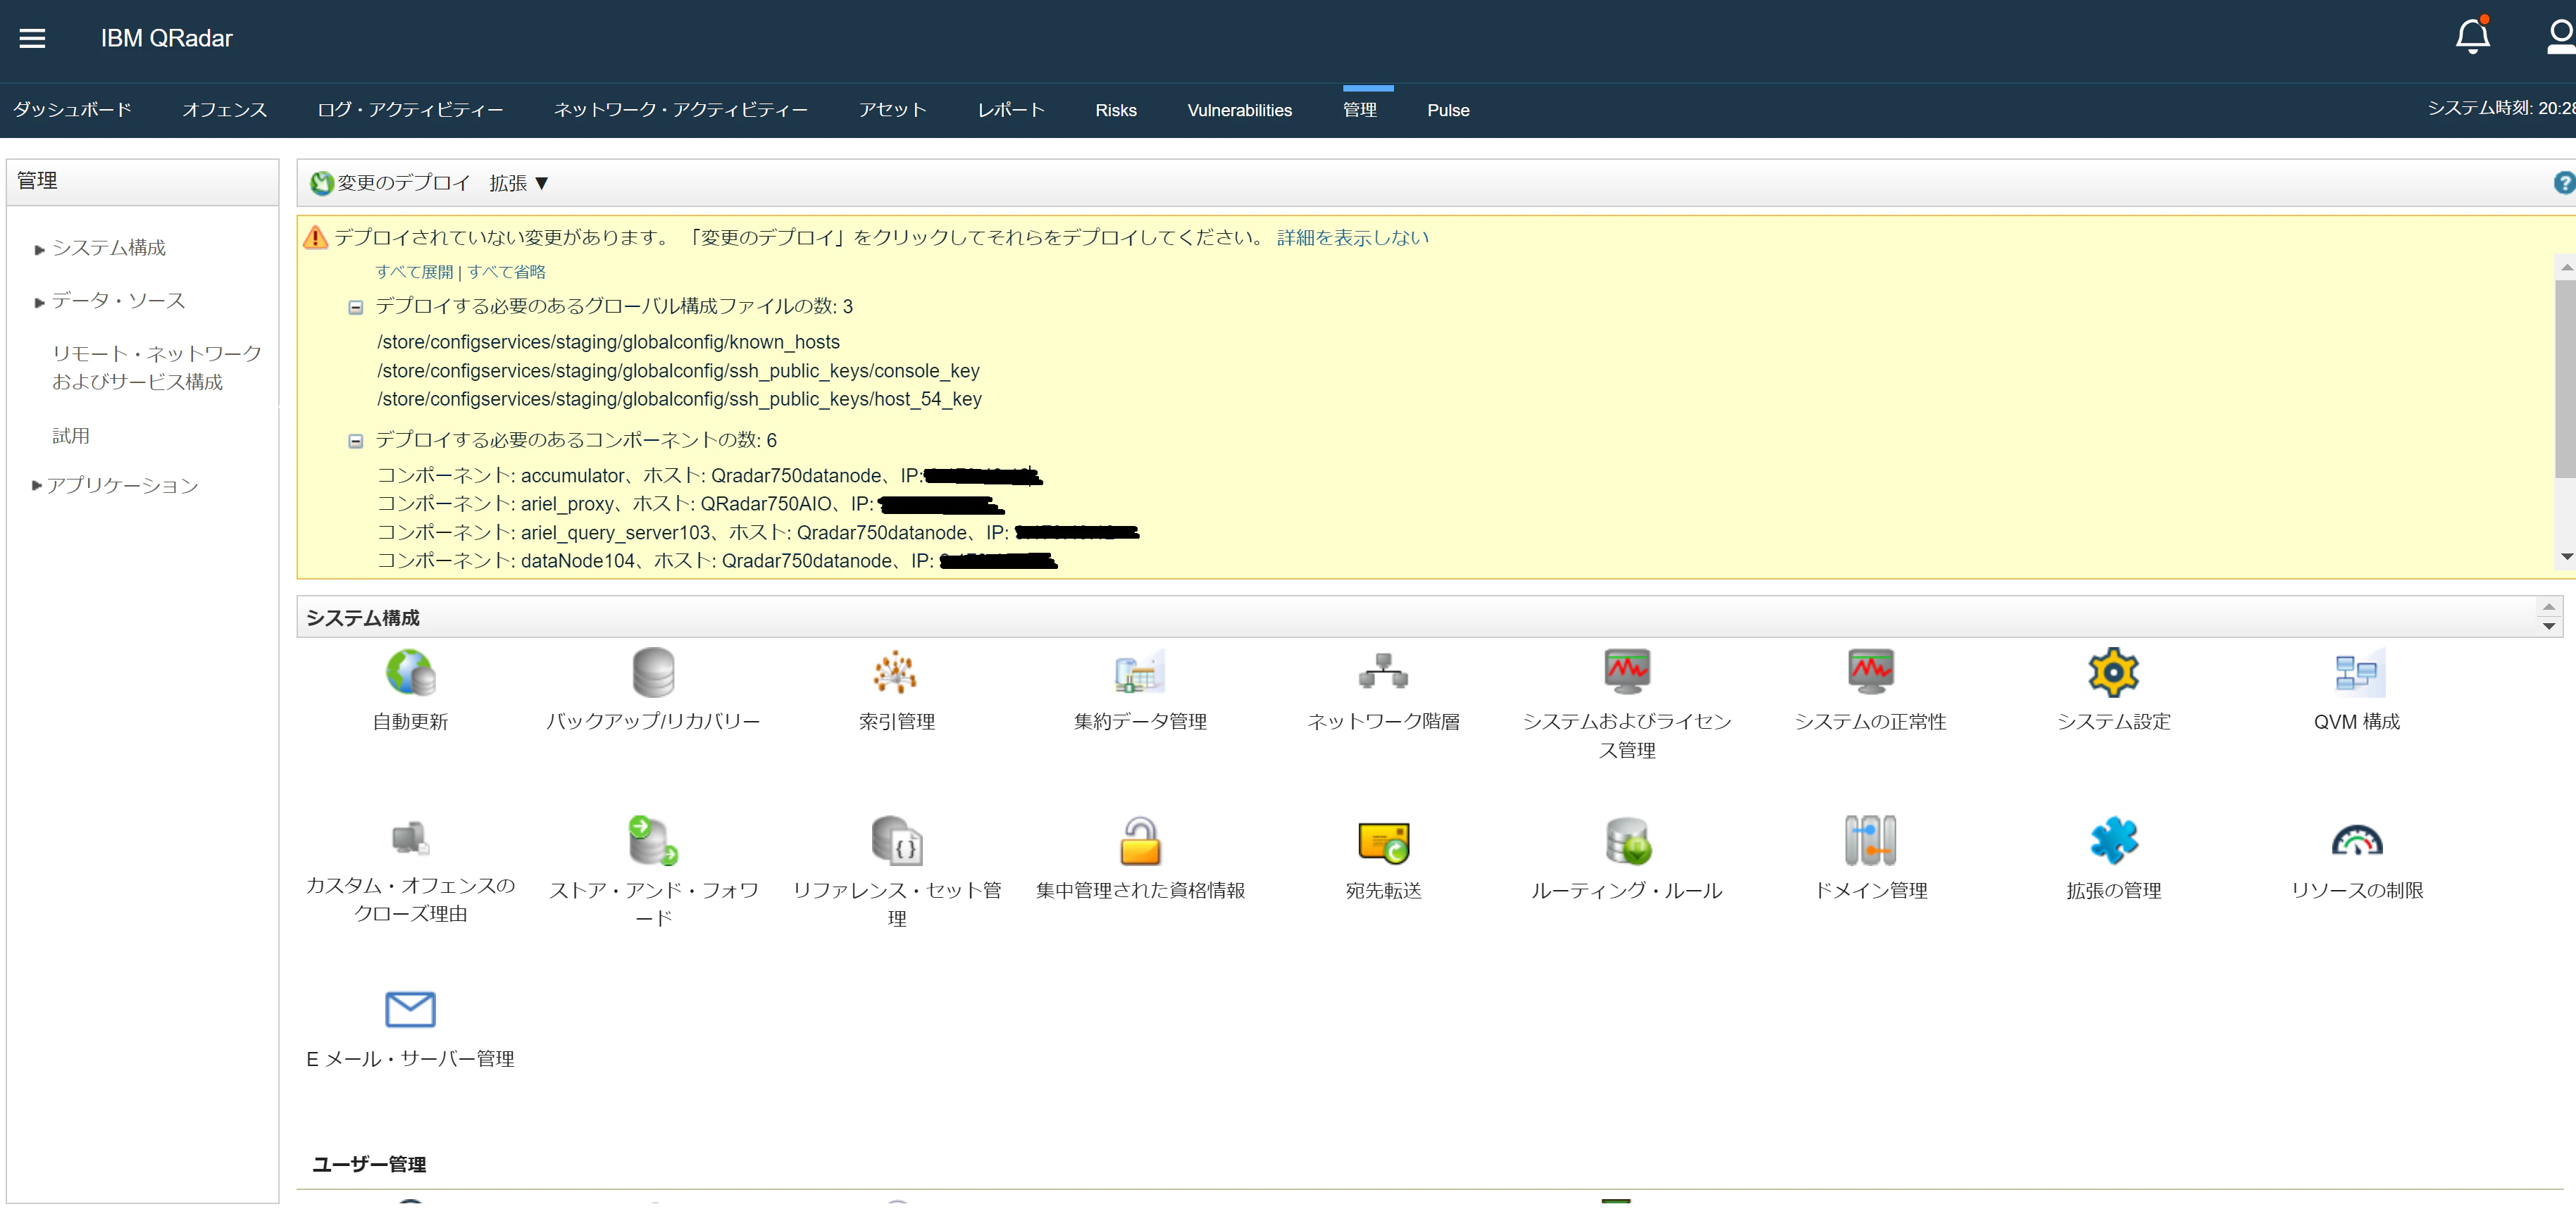Click すべて展開 link
Viewport: 2576px width, 1209px height.
point(414,272)
